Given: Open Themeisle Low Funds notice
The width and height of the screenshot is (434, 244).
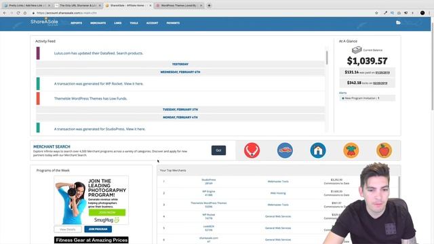Looking at the screenshot, I should [90, 98].
